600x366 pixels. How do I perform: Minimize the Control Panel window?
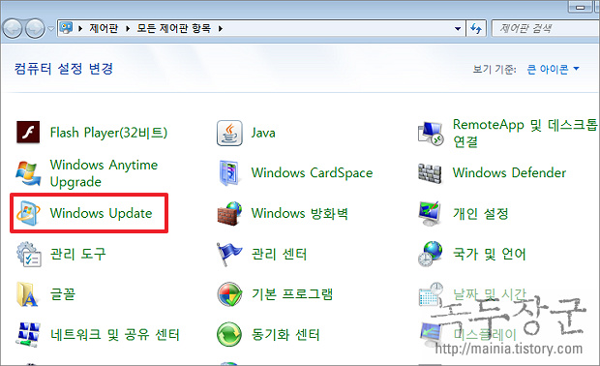coord(580,7)
